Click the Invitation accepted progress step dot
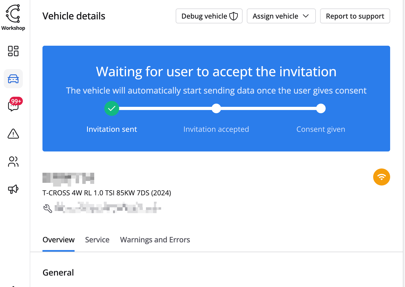The height and width of the screenshot is (287, 405). (x=216, y=108)
